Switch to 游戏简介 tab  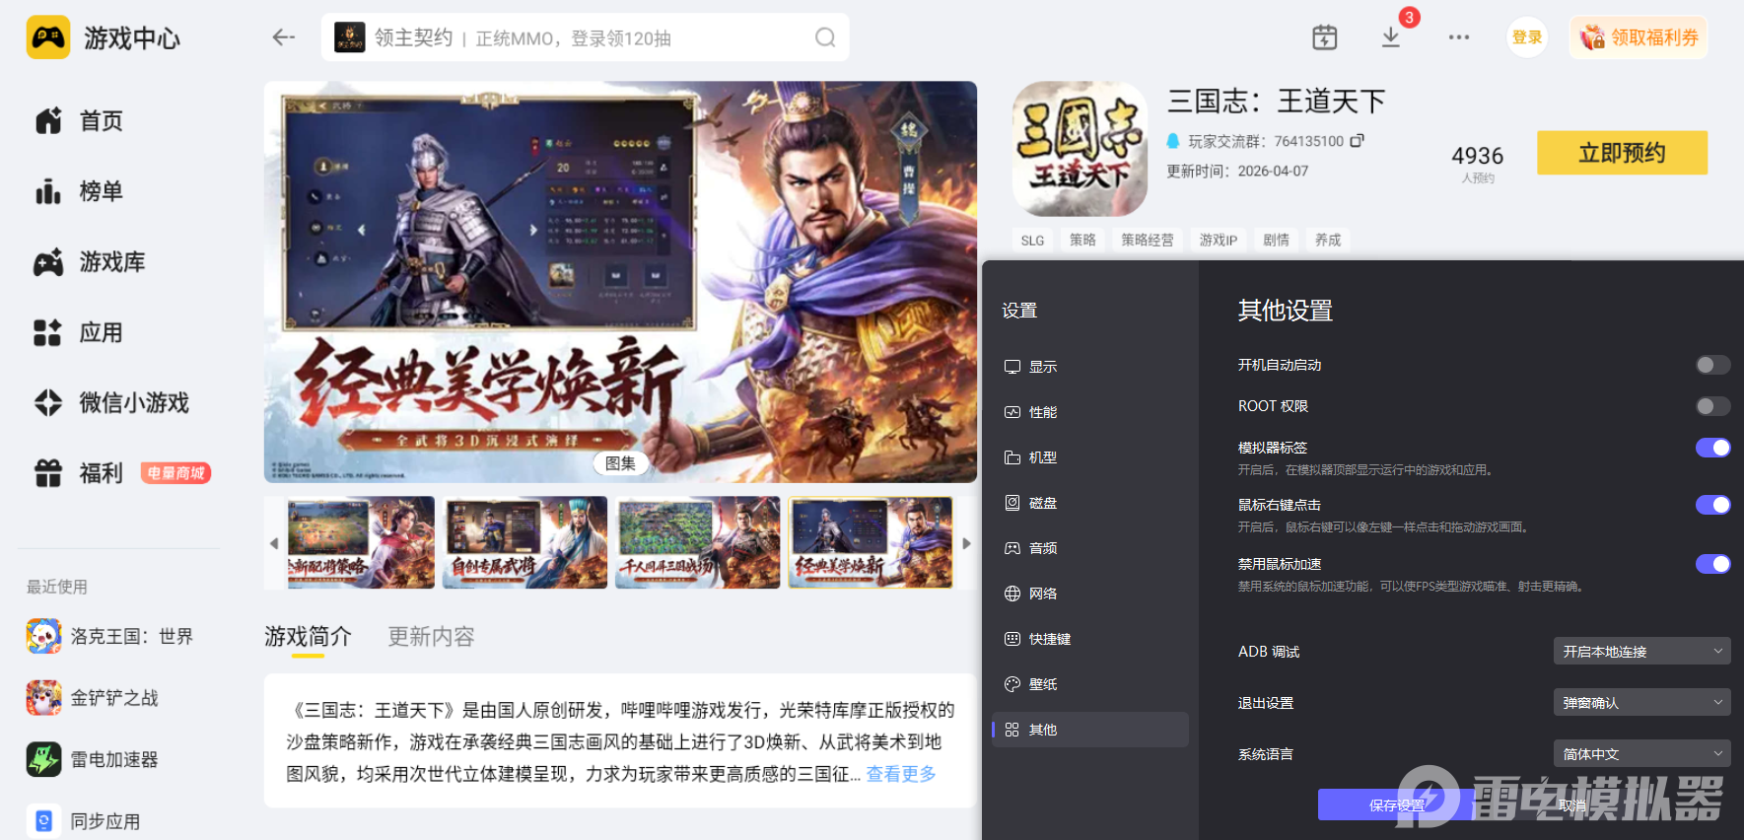308,637
